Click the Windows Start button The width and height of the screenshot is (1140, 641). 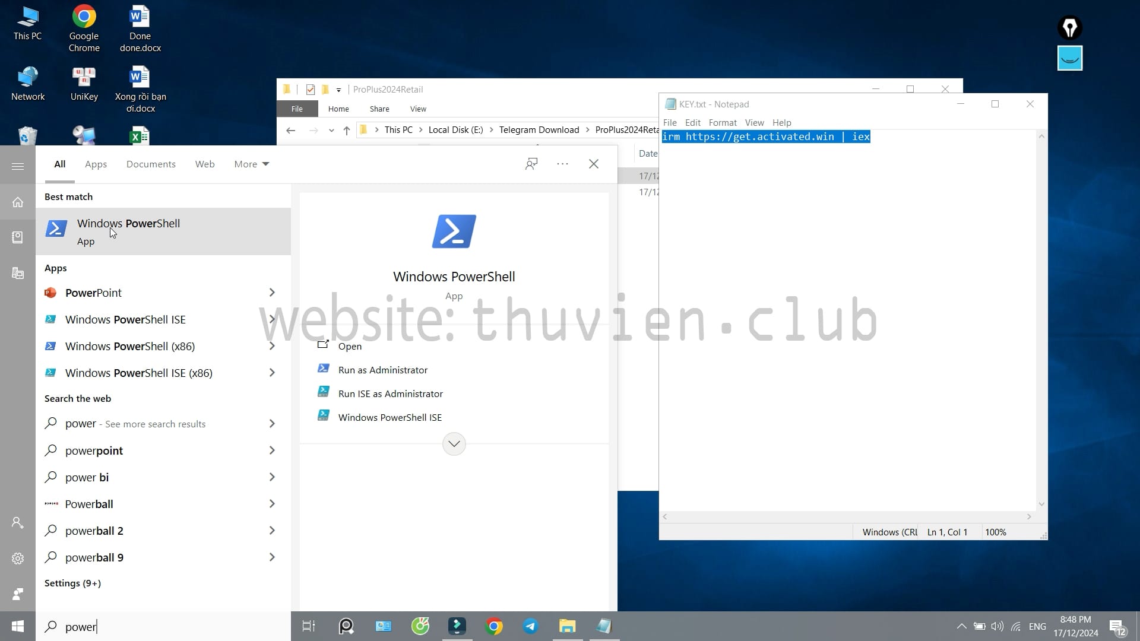(x=18, y=626)
